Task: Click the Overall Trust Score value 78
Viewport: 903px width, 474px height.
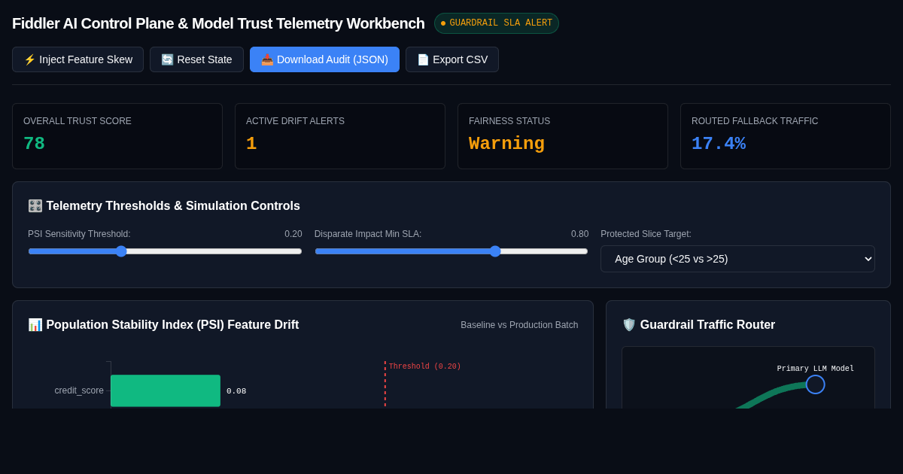Action: pyautogui.click(x=34, y=144)
